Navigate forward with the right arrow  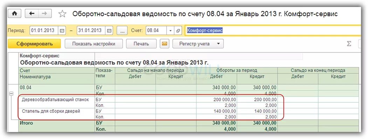44,14
